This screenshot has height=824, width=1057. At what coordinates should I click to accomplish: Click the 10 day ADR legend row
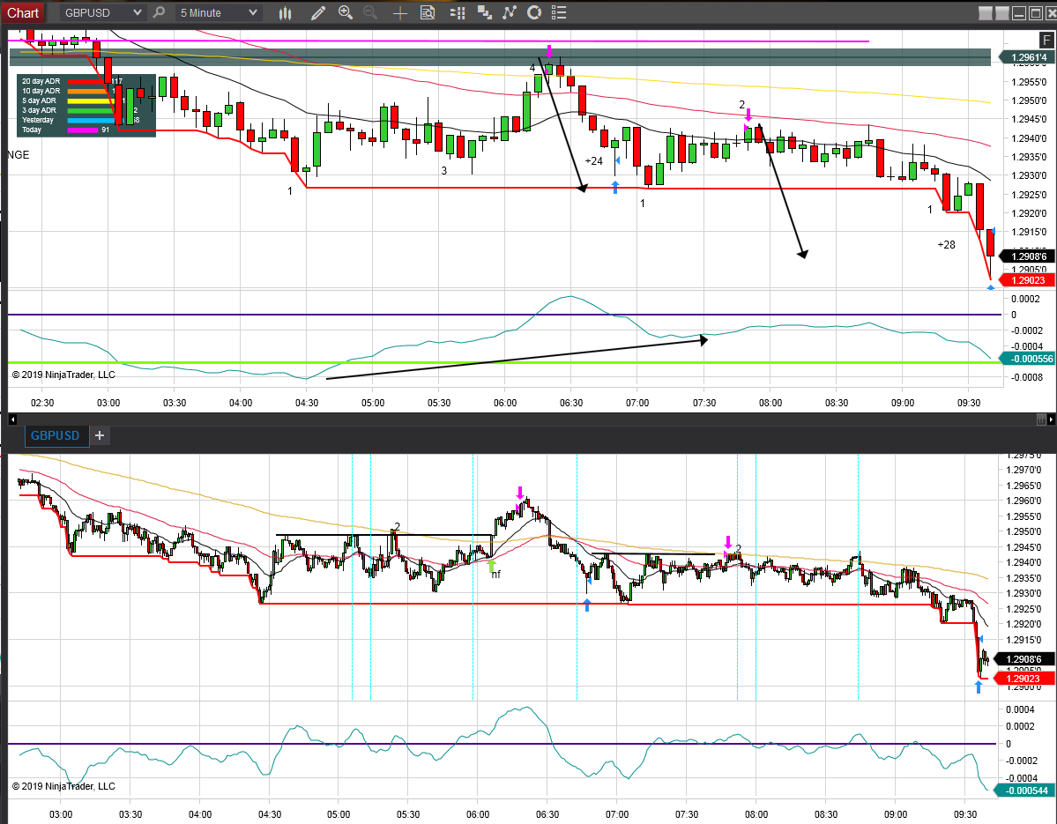(x=68, y=91)
